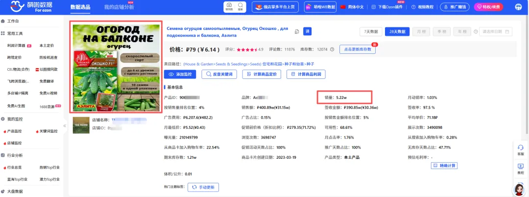This screenshot has width=529, height=197.
Task: Switch to 我的店铺分析 tab
Action: tap(119, 7)
